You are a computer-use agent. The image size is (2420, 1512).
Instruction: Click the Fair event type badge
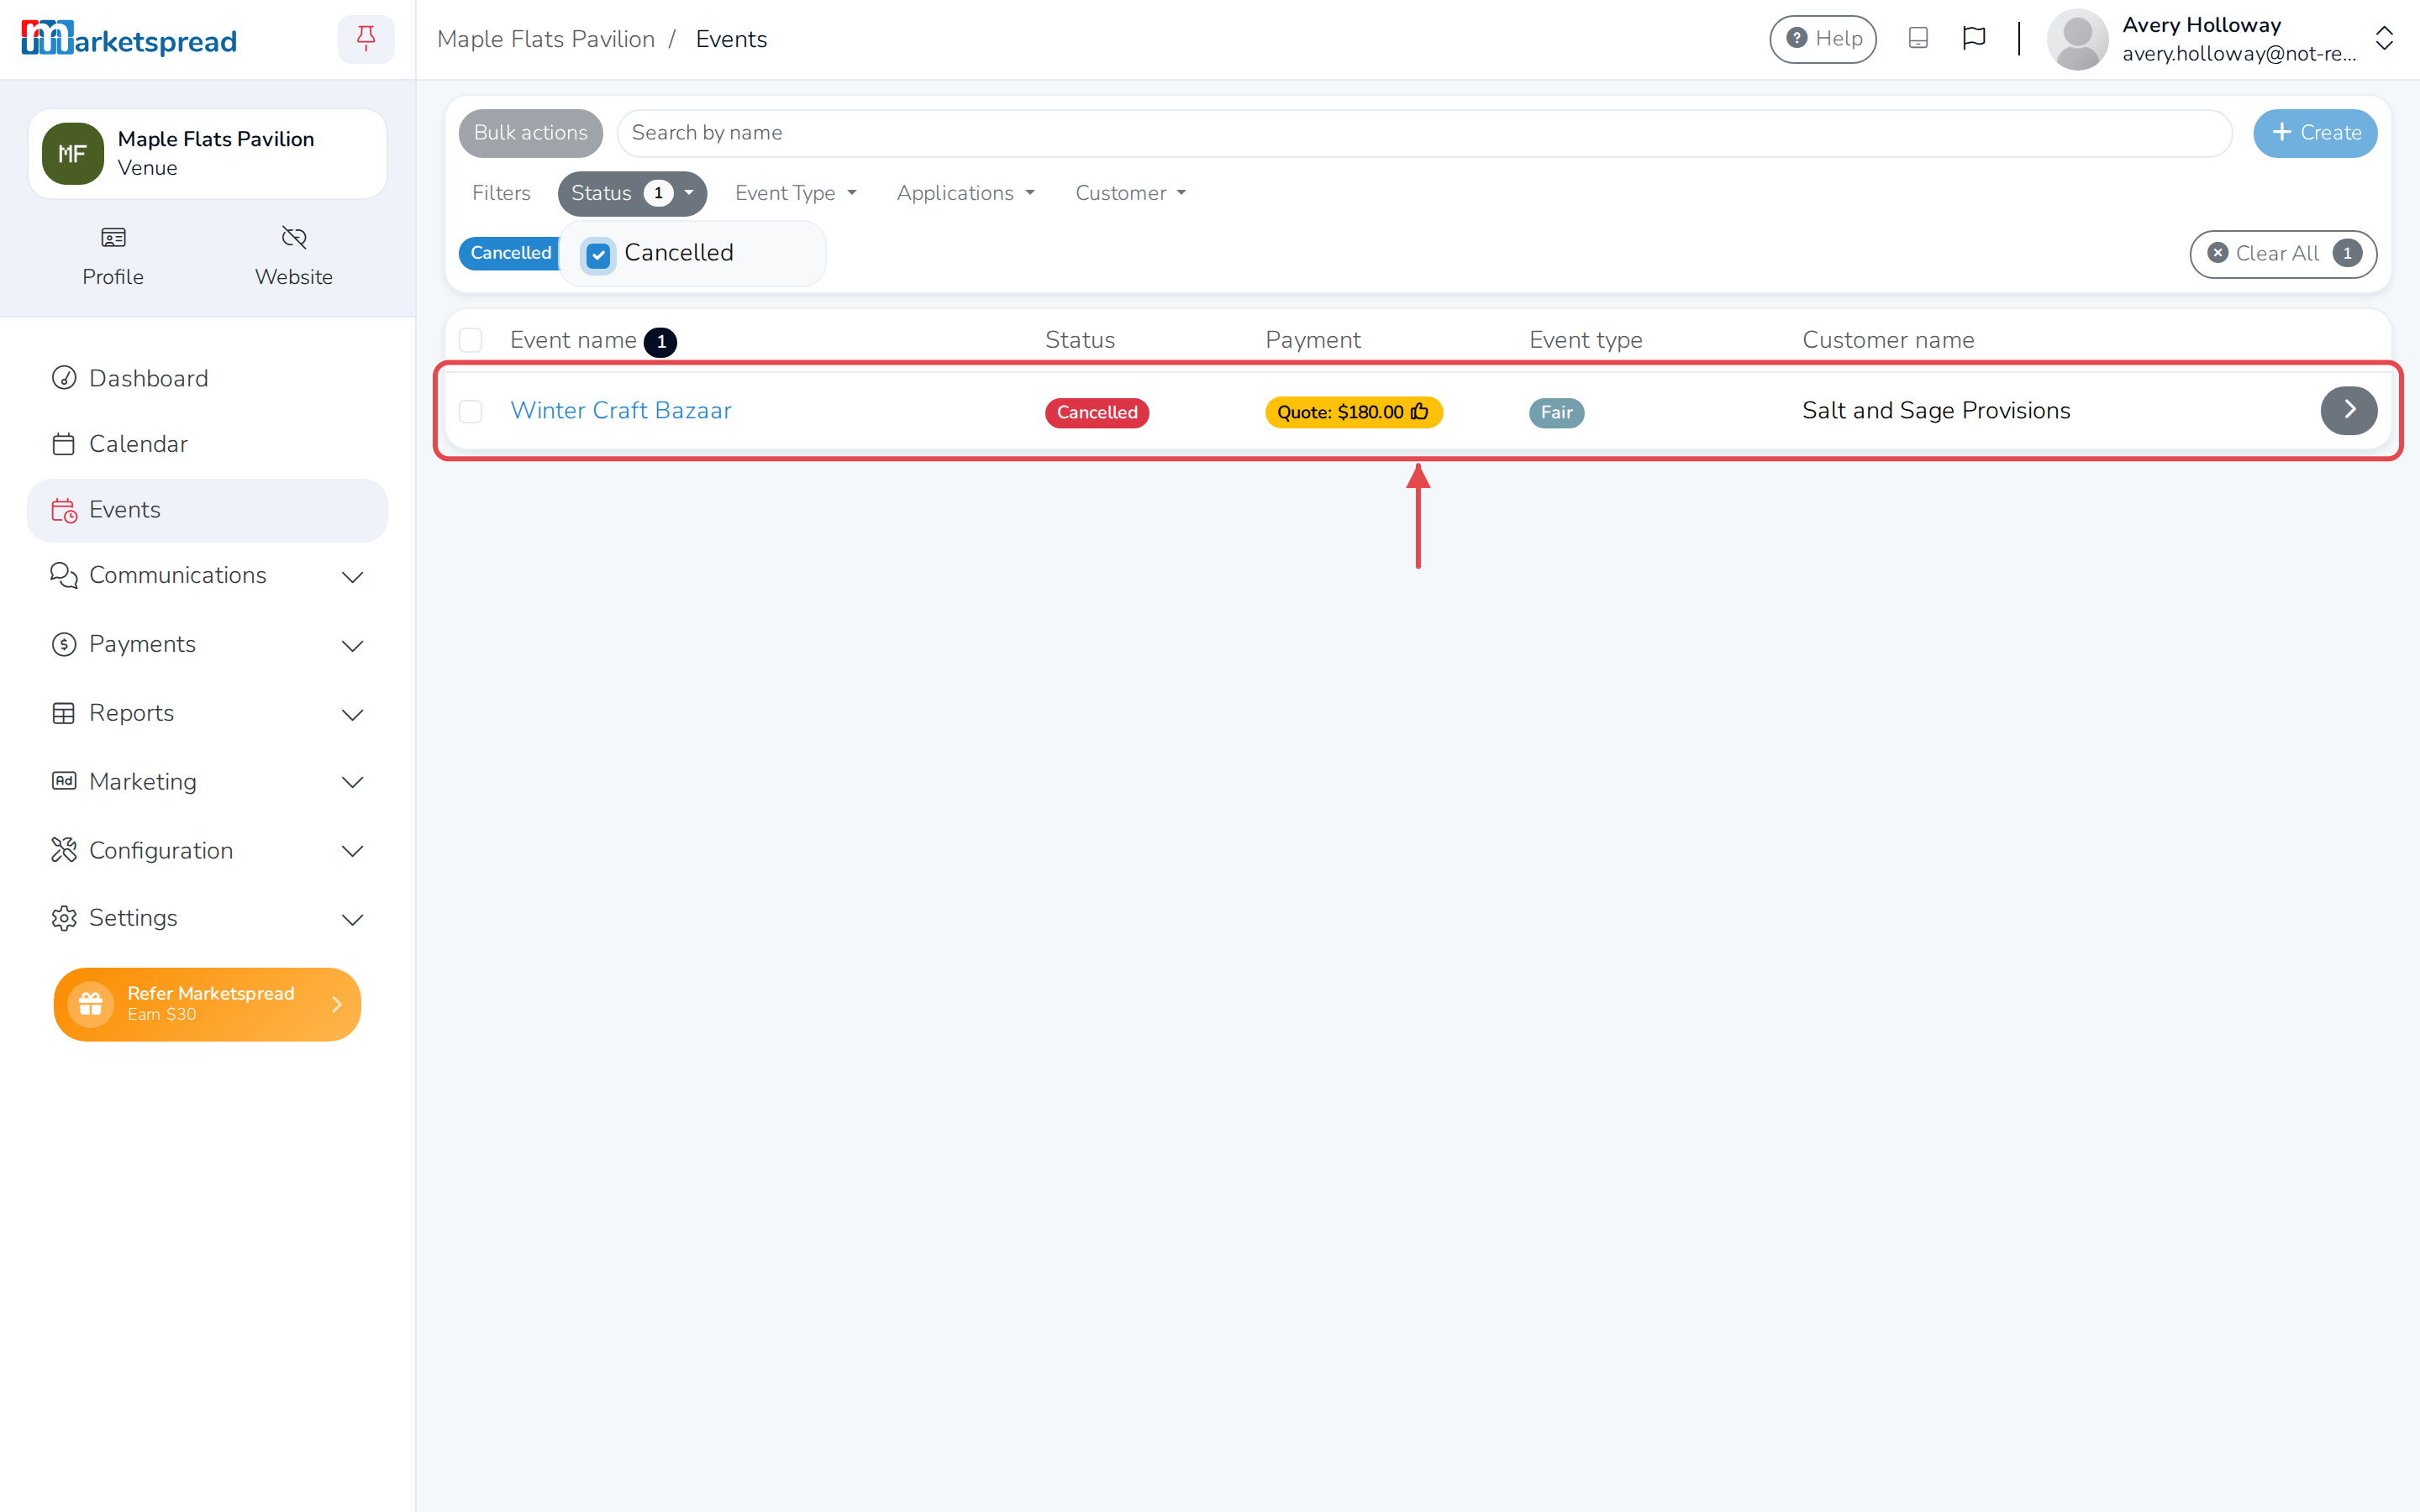(x=1556, y=412)
